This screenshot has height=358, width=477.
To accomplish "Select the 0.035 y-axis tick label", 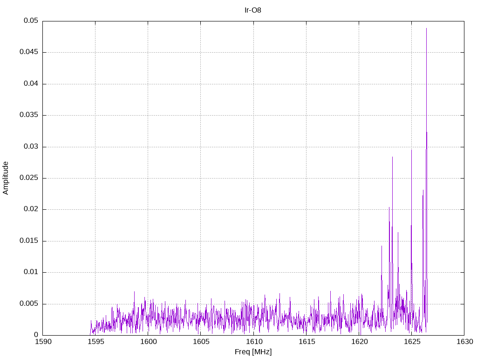I will pyautogui.click(x=29, y=115).
